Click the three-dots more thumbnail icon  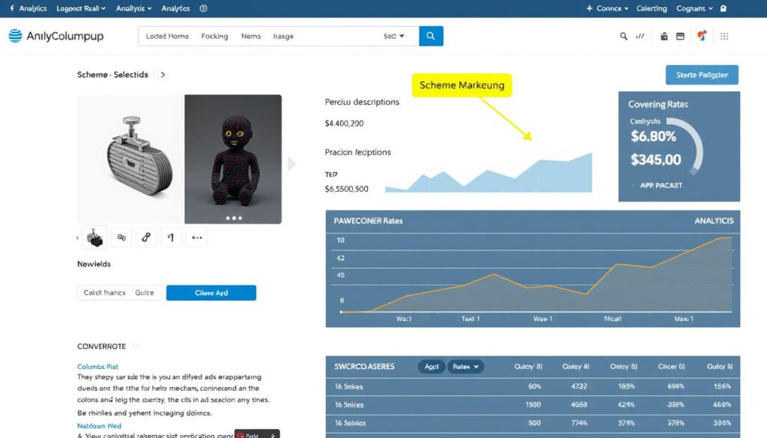point(196,237)
